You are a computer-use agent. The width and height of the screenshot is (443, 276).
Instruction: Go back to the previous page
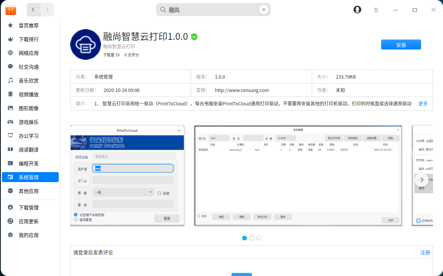tap(34, 10)
